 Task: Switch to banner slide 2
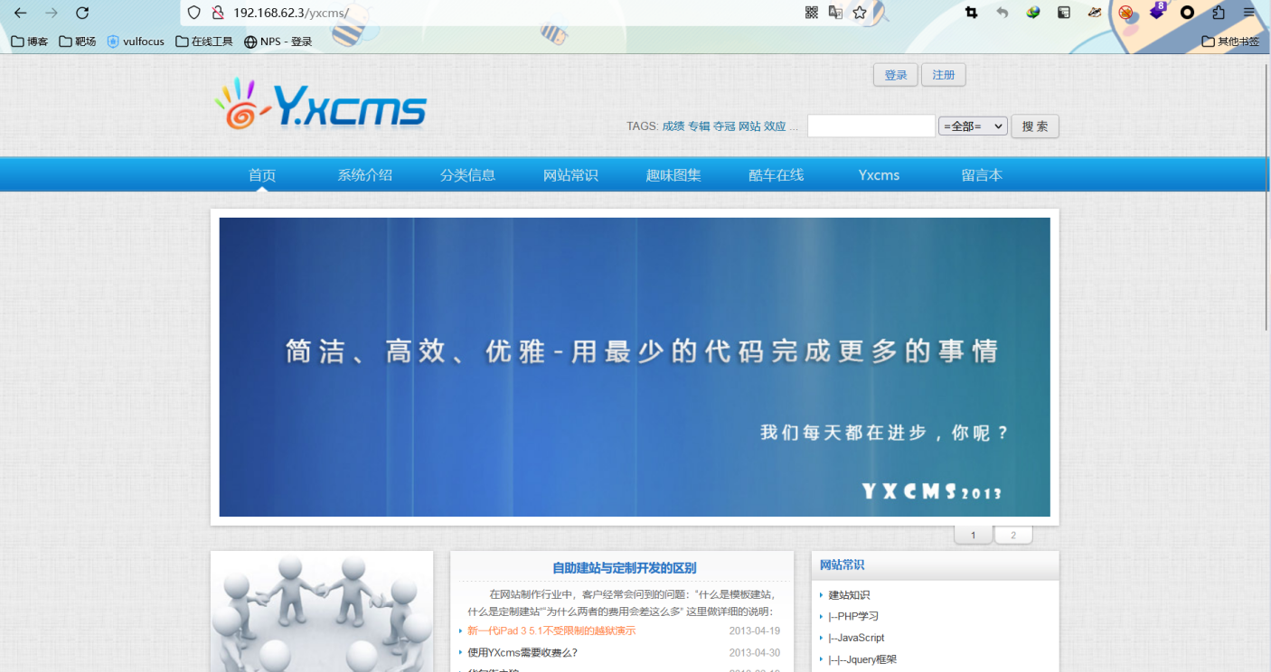[x=1013, y=536]
